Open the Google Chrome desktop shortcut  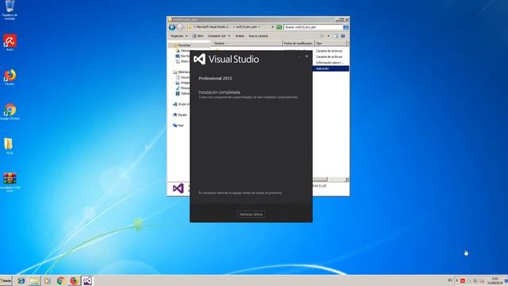coord(10,112)
